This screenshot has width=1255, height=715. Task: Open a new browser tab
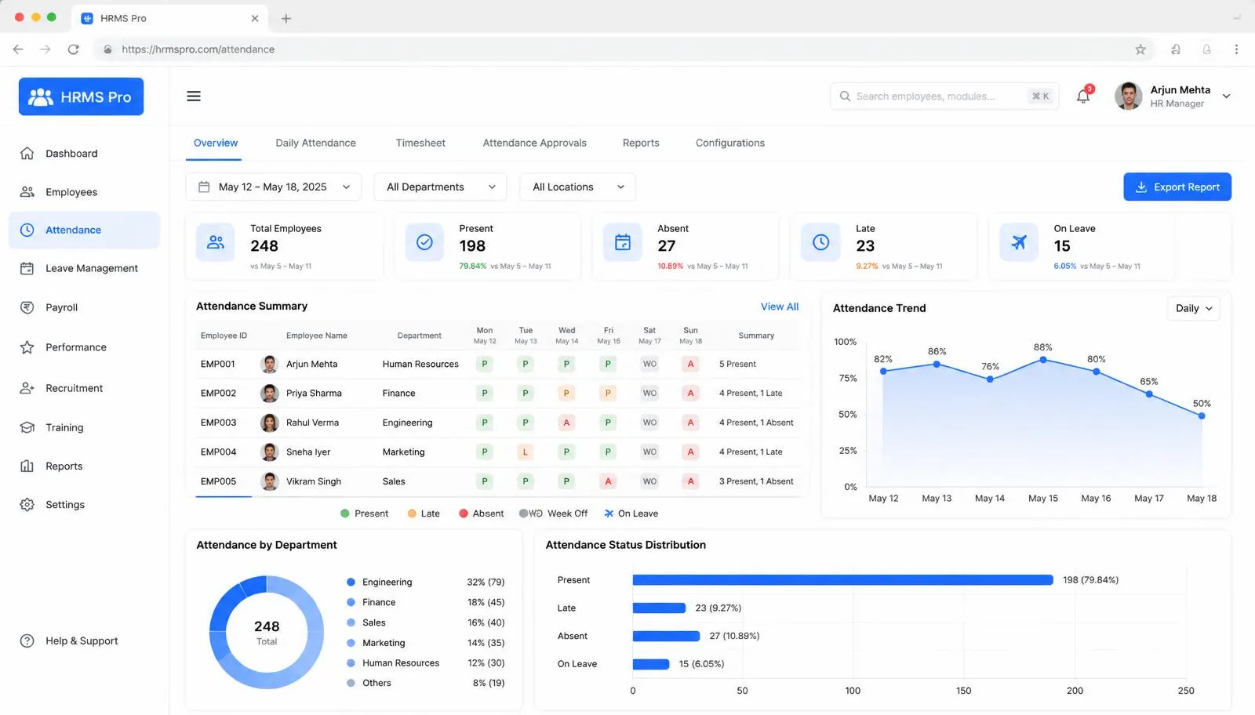click(286, 18)
